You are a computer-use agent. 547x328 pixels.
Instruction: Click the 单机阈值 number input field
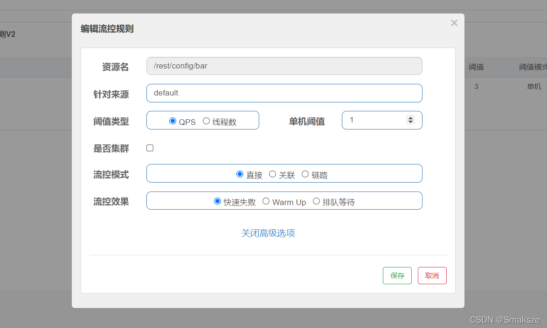point(382,120)
